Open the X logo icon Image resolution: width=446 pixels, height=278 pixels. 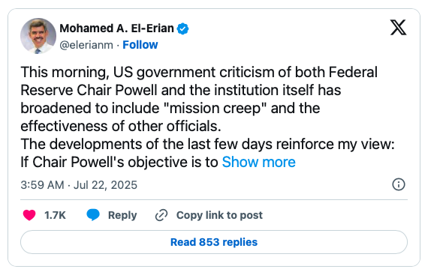[398, 28]
